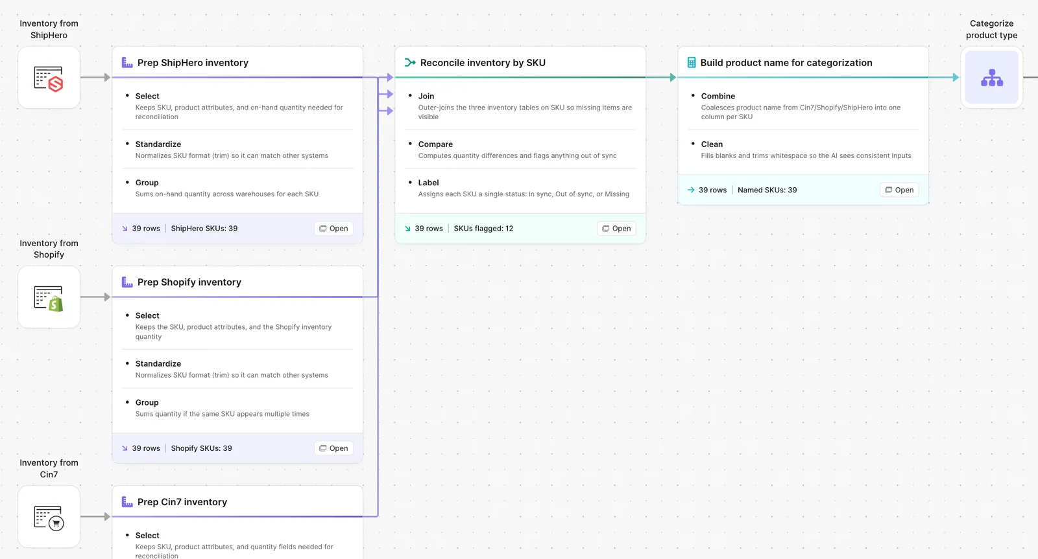Open the Reconcile inventory by SKU table
The height and width of the screenshot is (559, 1038).
pyautogui.click(x=616, y=229)
